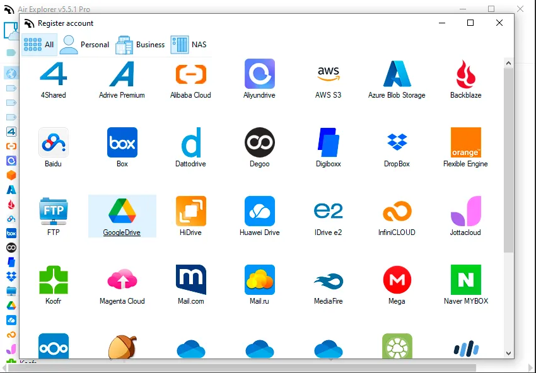Click the Dropbox icon in Air Explorer's left sidebar
The image size is (536, 373).
click(x=11, y=277)
